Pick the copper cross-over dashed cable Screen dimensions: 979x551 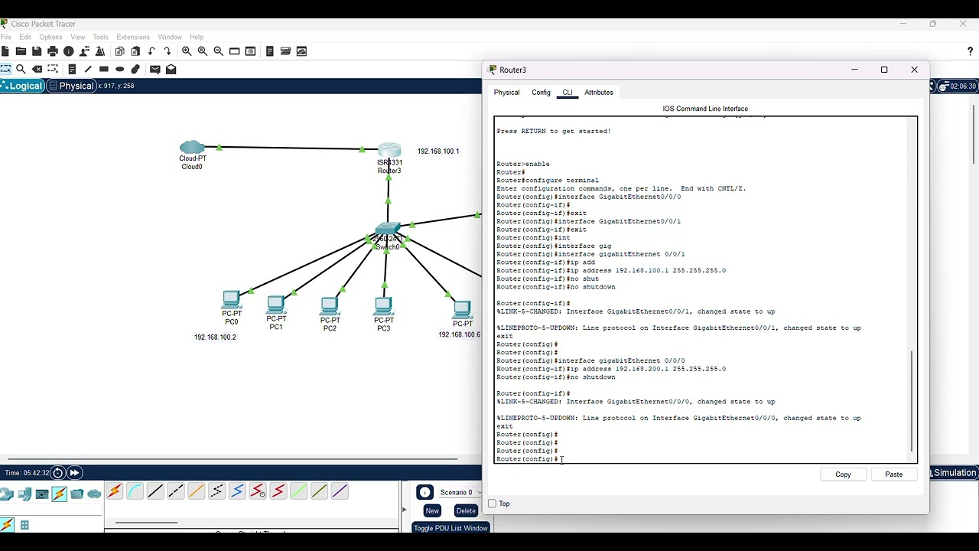tap(176, 491)
